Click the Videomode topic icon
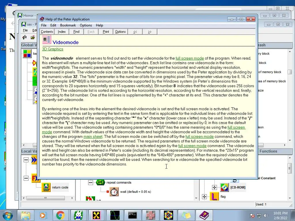The width and height of the screenshot is (295, 221). click(46, 40)
